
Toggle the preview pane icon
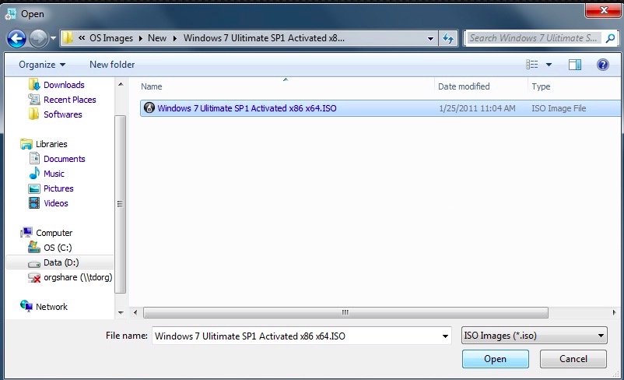575,65
